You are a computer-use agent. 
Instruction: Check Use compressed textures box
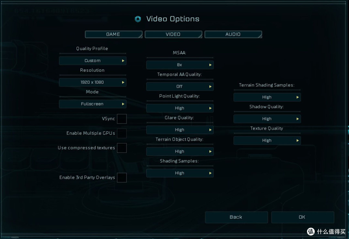point(122,148)
